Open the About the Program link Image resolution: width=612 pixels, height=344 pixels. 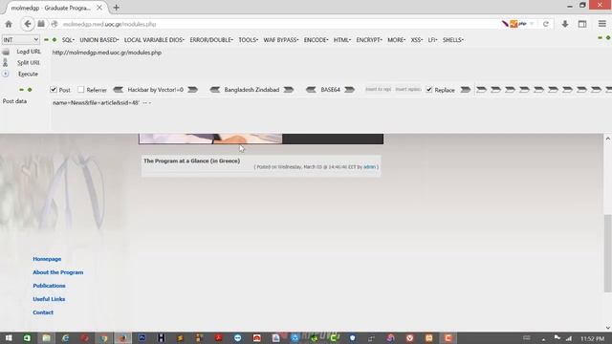point(57,272)
